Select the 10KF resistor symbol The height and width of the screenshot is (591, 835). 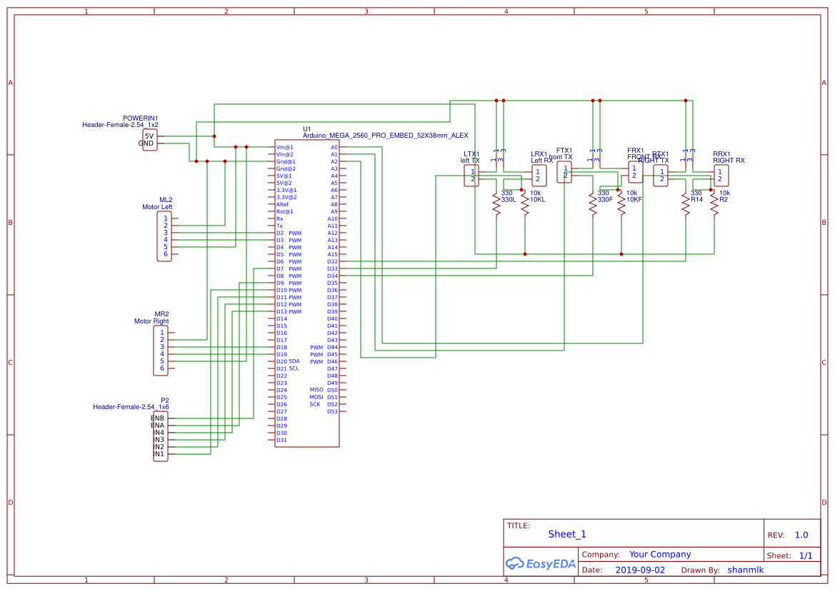point(621,204)
